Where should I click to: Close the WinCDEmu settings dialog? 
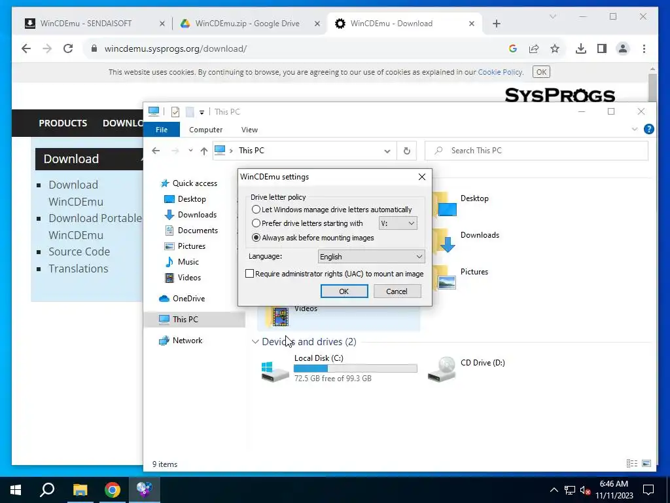(422, 177)
